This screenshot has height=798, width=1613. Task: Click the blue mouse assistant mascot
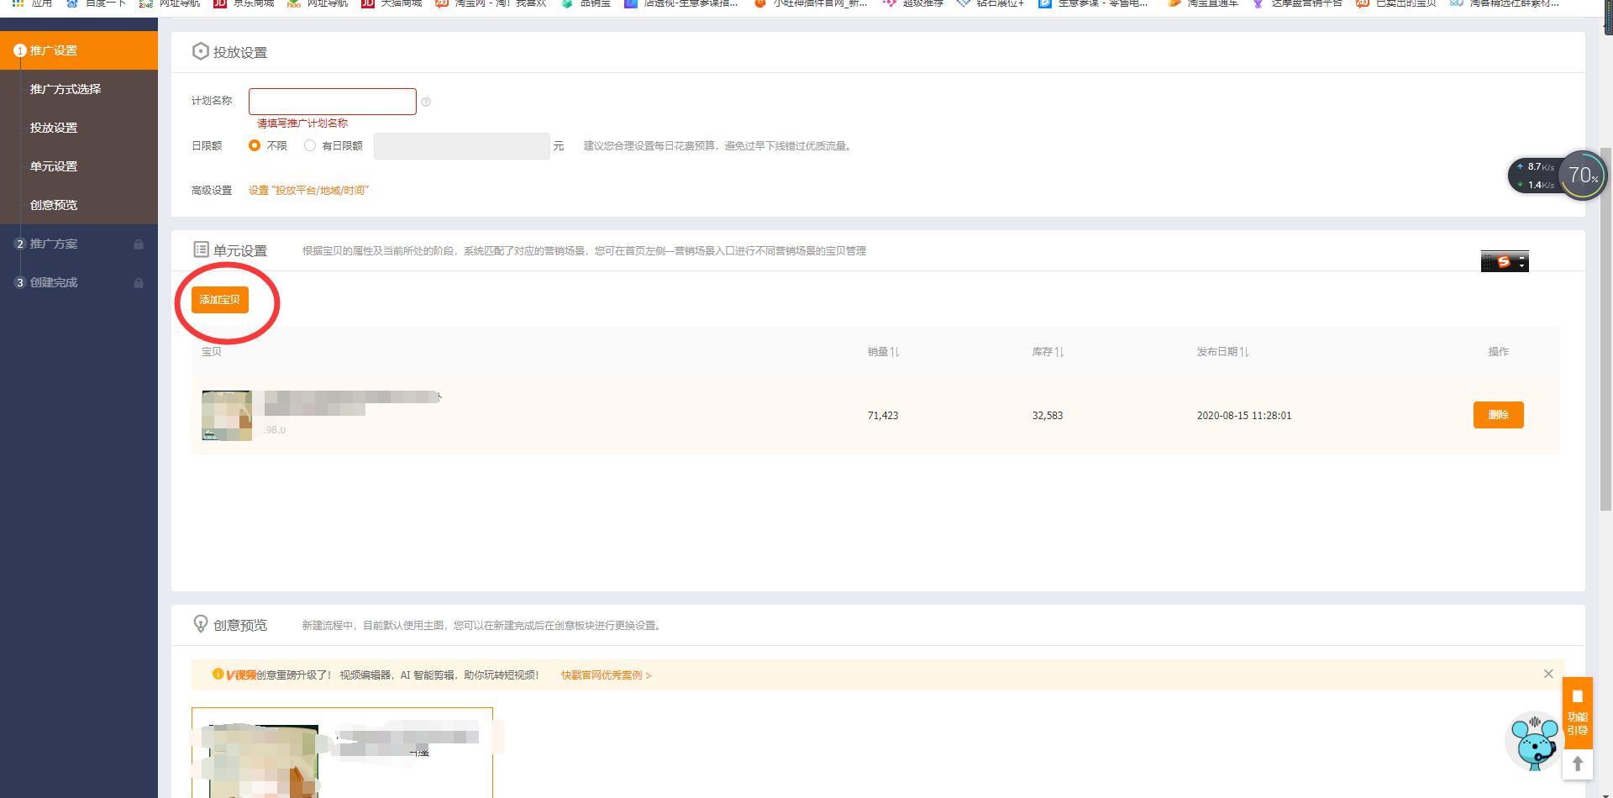1534,741
